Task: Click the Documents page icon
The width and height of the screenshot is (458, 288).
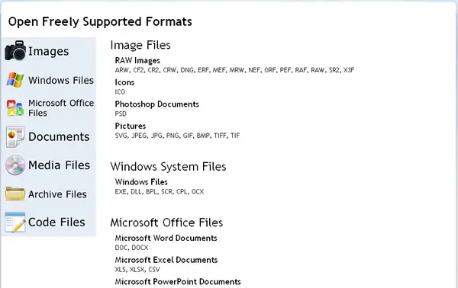Action: 15,136
